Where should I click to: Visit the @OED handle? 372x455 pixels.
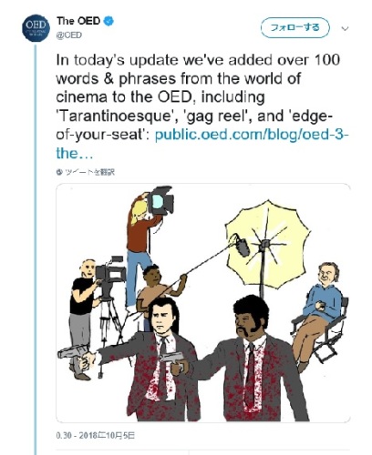click(x=69, y=35)
